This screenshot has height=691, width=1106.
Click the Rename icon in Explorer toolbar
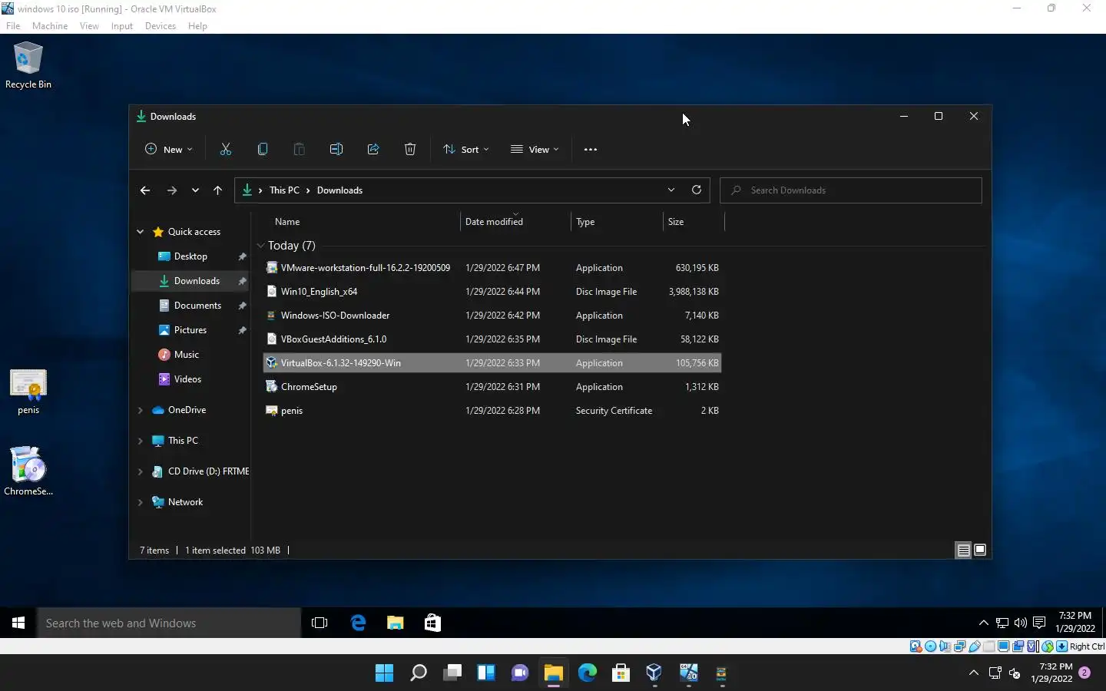pyautogui.click(x=336, y=150)
